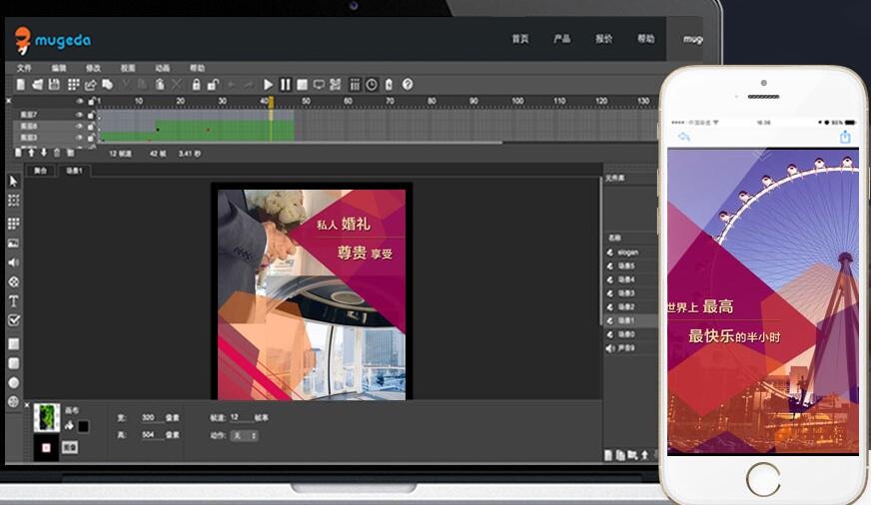Select the 声音9 audio item in the library
The width and height of the screenshot is (871, 505).
[630, 348]
